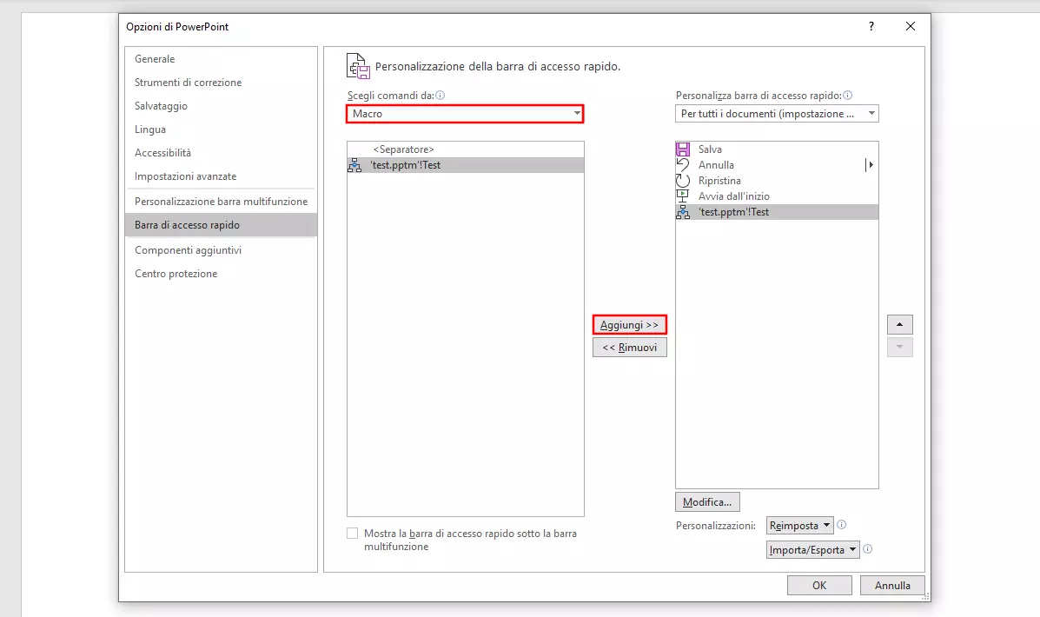Select 'test.pptm'!Test in right toolbar list

pos(777,212)
